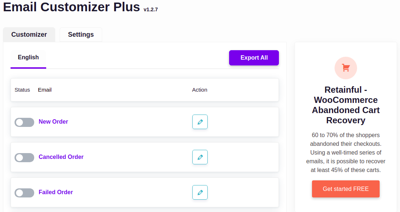Screen dimensions: 400x212
Task: Click the Email Customizer Plus page title
Action: (x=72, y=7)
